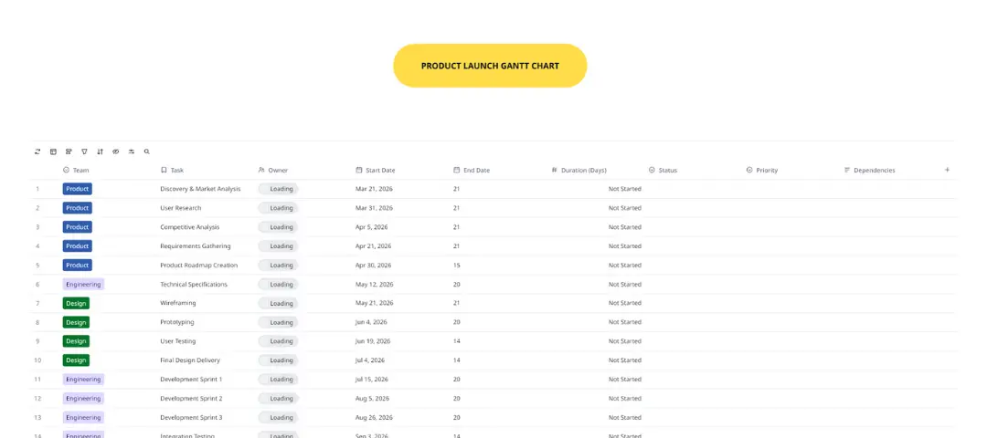Add a new column with plus icon
This screenshot has height=438, width=987.
coord(947,170)
